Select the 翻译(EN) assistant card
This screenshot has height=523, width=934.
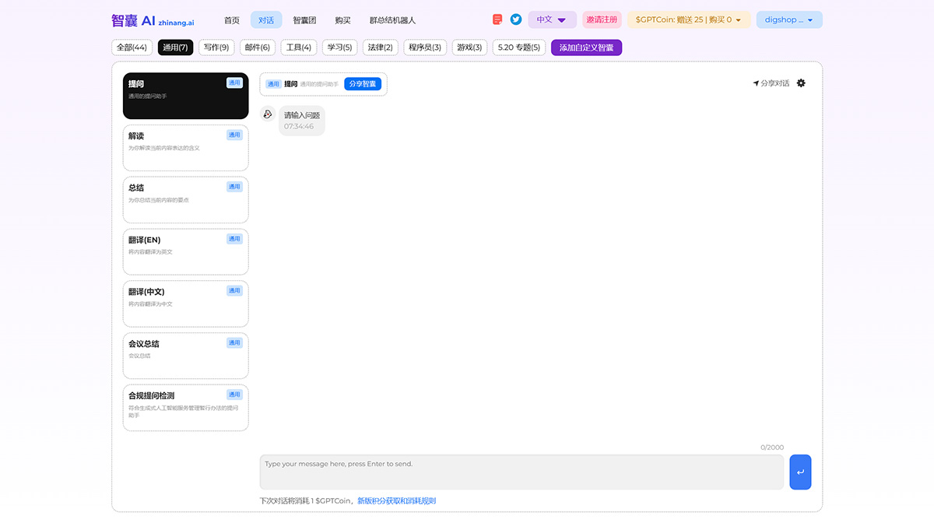point(185,251)
